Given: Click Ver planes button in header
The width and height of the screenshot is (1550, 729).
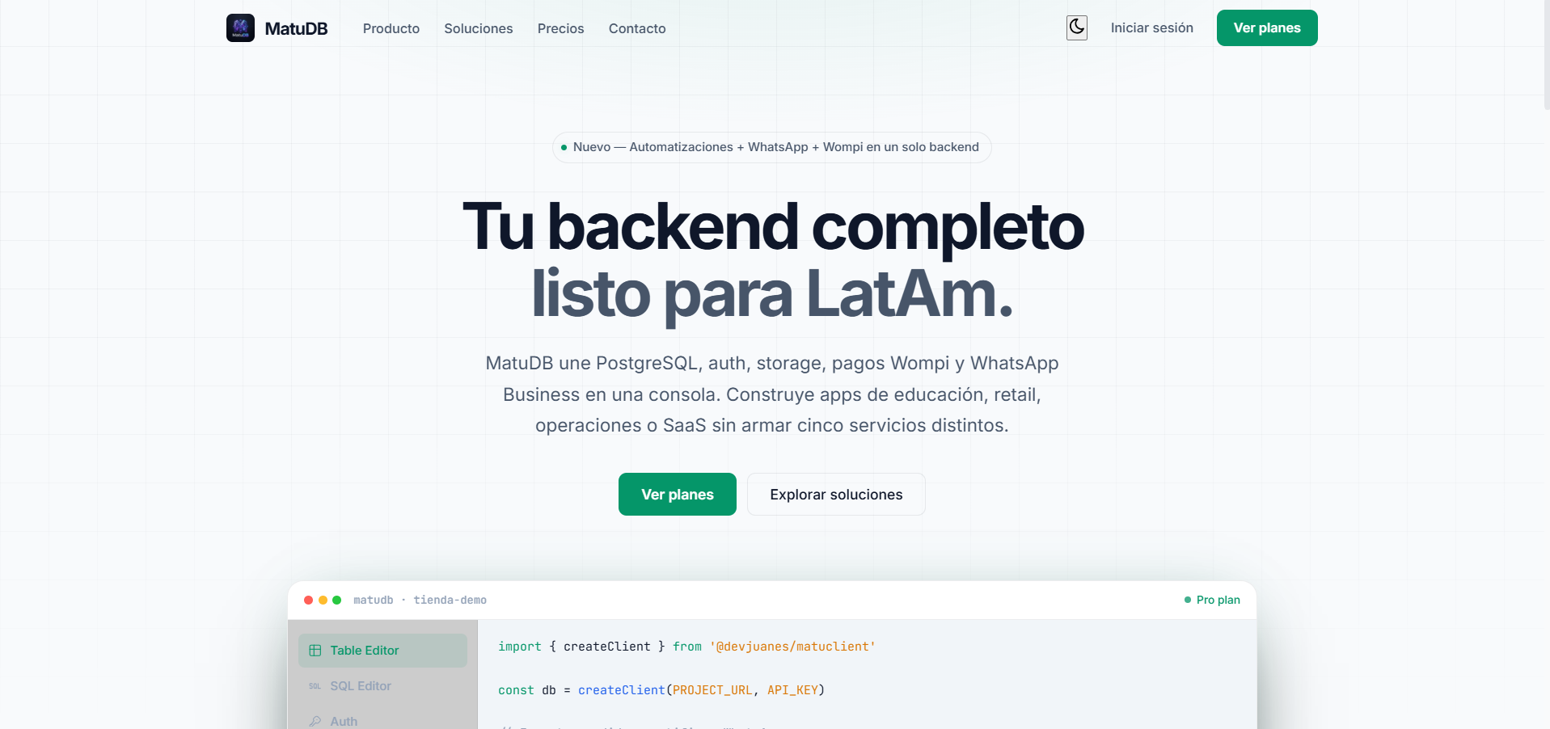Looking at the screenshot, I should (x=1267, y=27).
